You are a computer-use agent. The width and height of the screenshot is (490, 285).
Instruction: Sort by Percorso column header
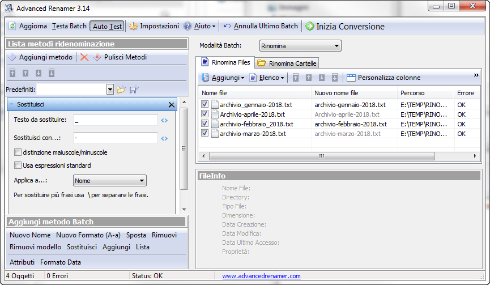click(x=425, y=93)
